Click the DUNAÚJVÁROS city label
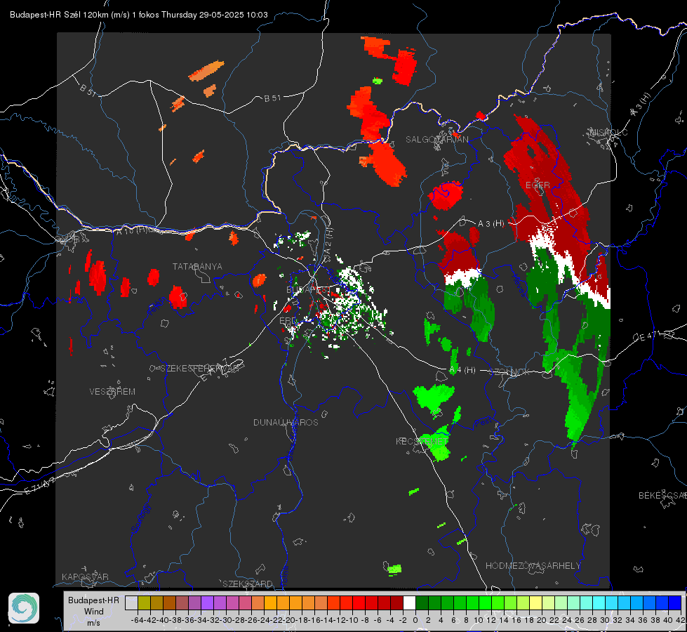687x632 pixels. pyautogui.click(x=286, y=422)
